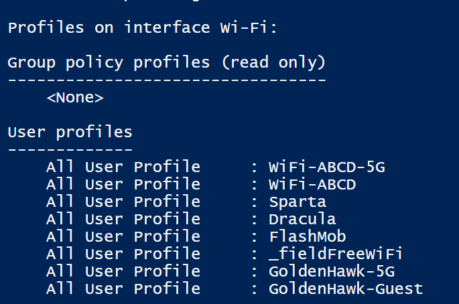Click "All User Profile" label beside Sparta
Image resolution: width=459 pixels, height=304 pixels.
coord(123,202)
